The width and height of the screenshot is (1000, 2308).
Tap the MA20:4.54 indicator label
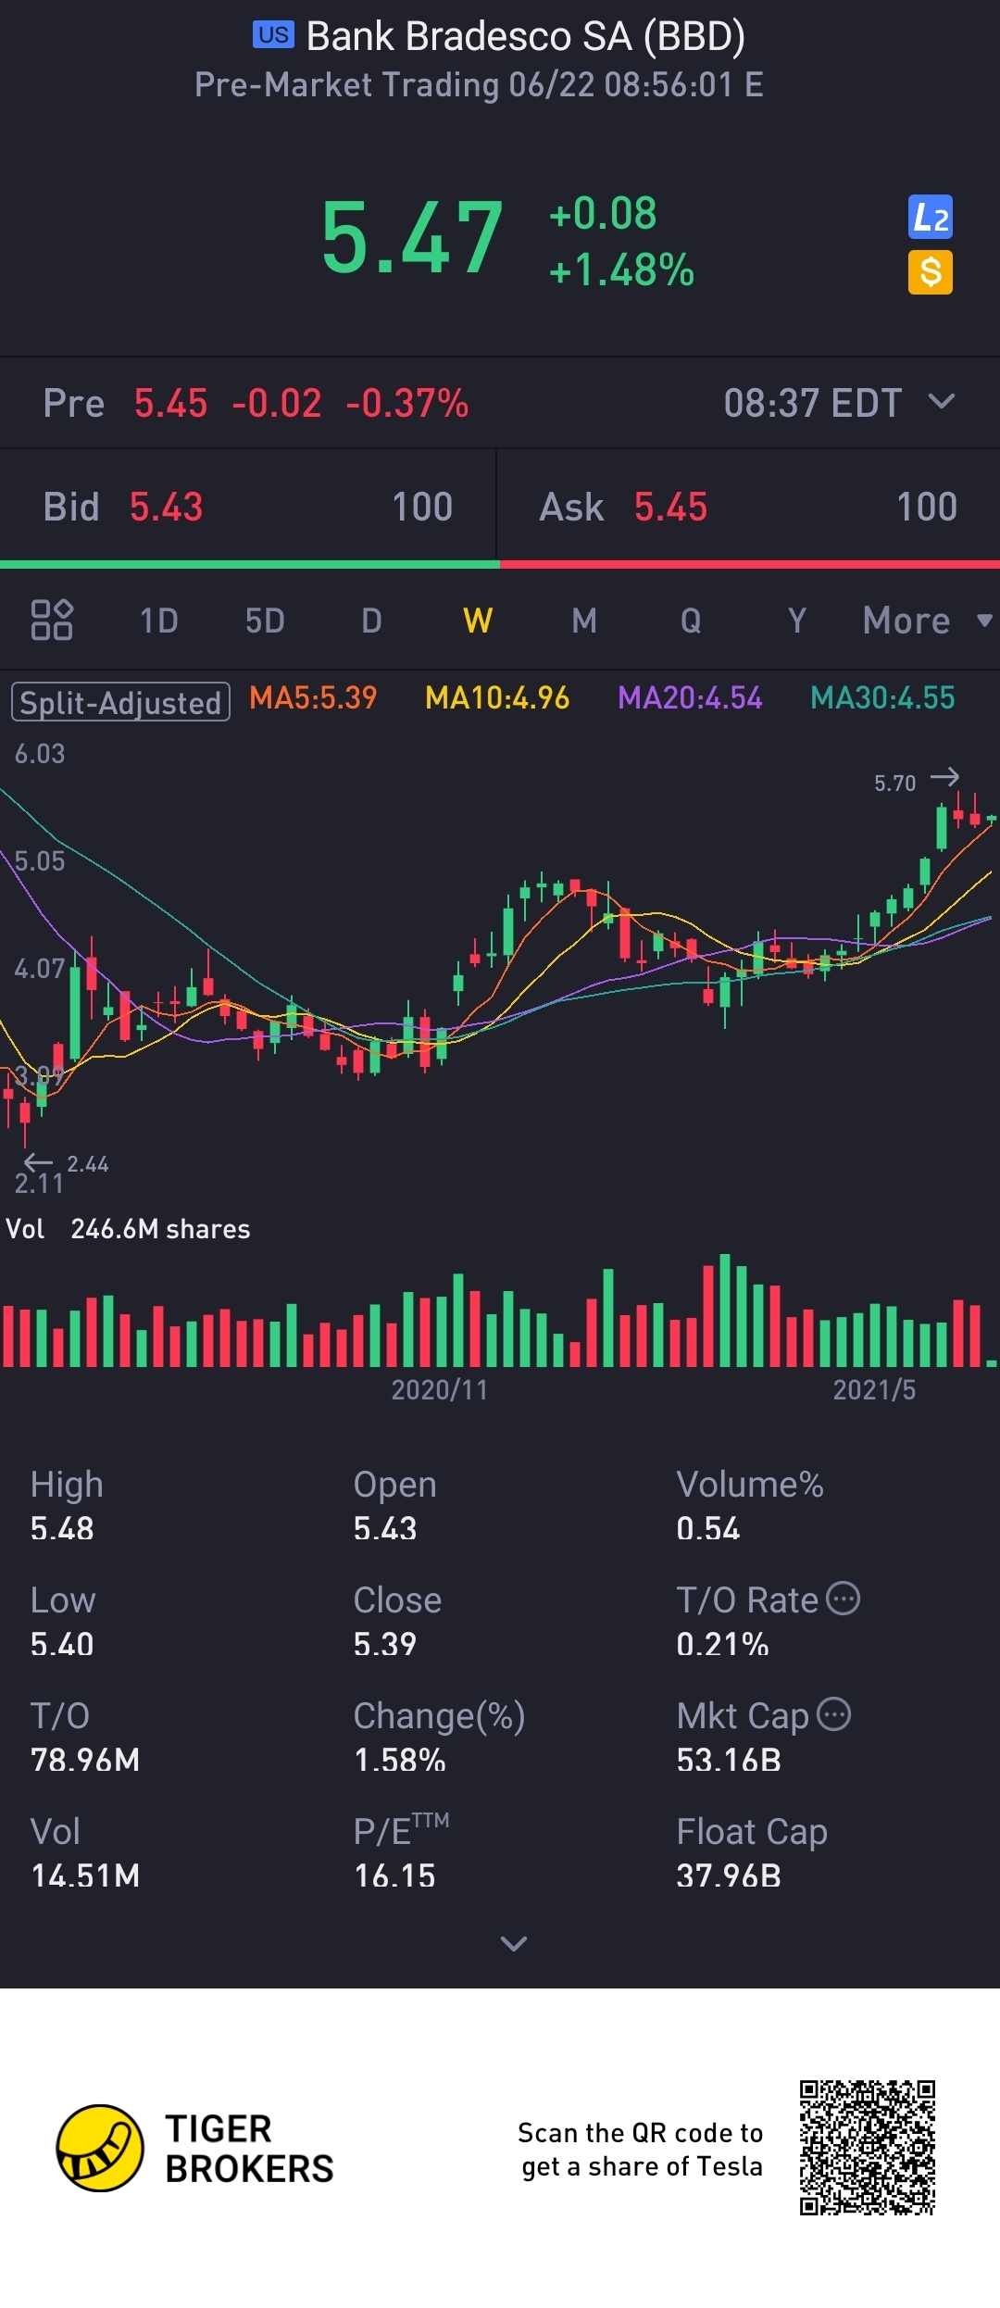pos(690,697)
